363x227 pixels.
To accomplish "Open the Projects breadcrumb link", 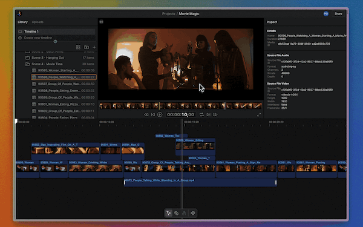I will click(x=169, y=14).
